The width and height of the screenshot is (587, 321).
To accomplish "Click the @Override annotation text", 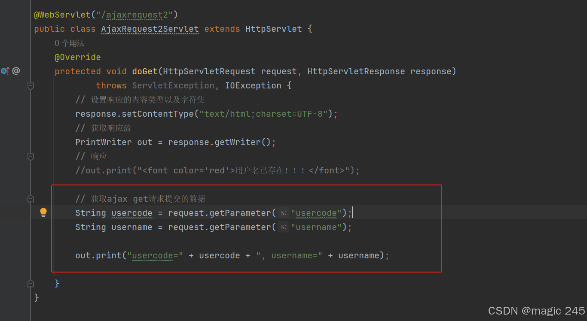I will pyautogui.click(x=78, y=57).
